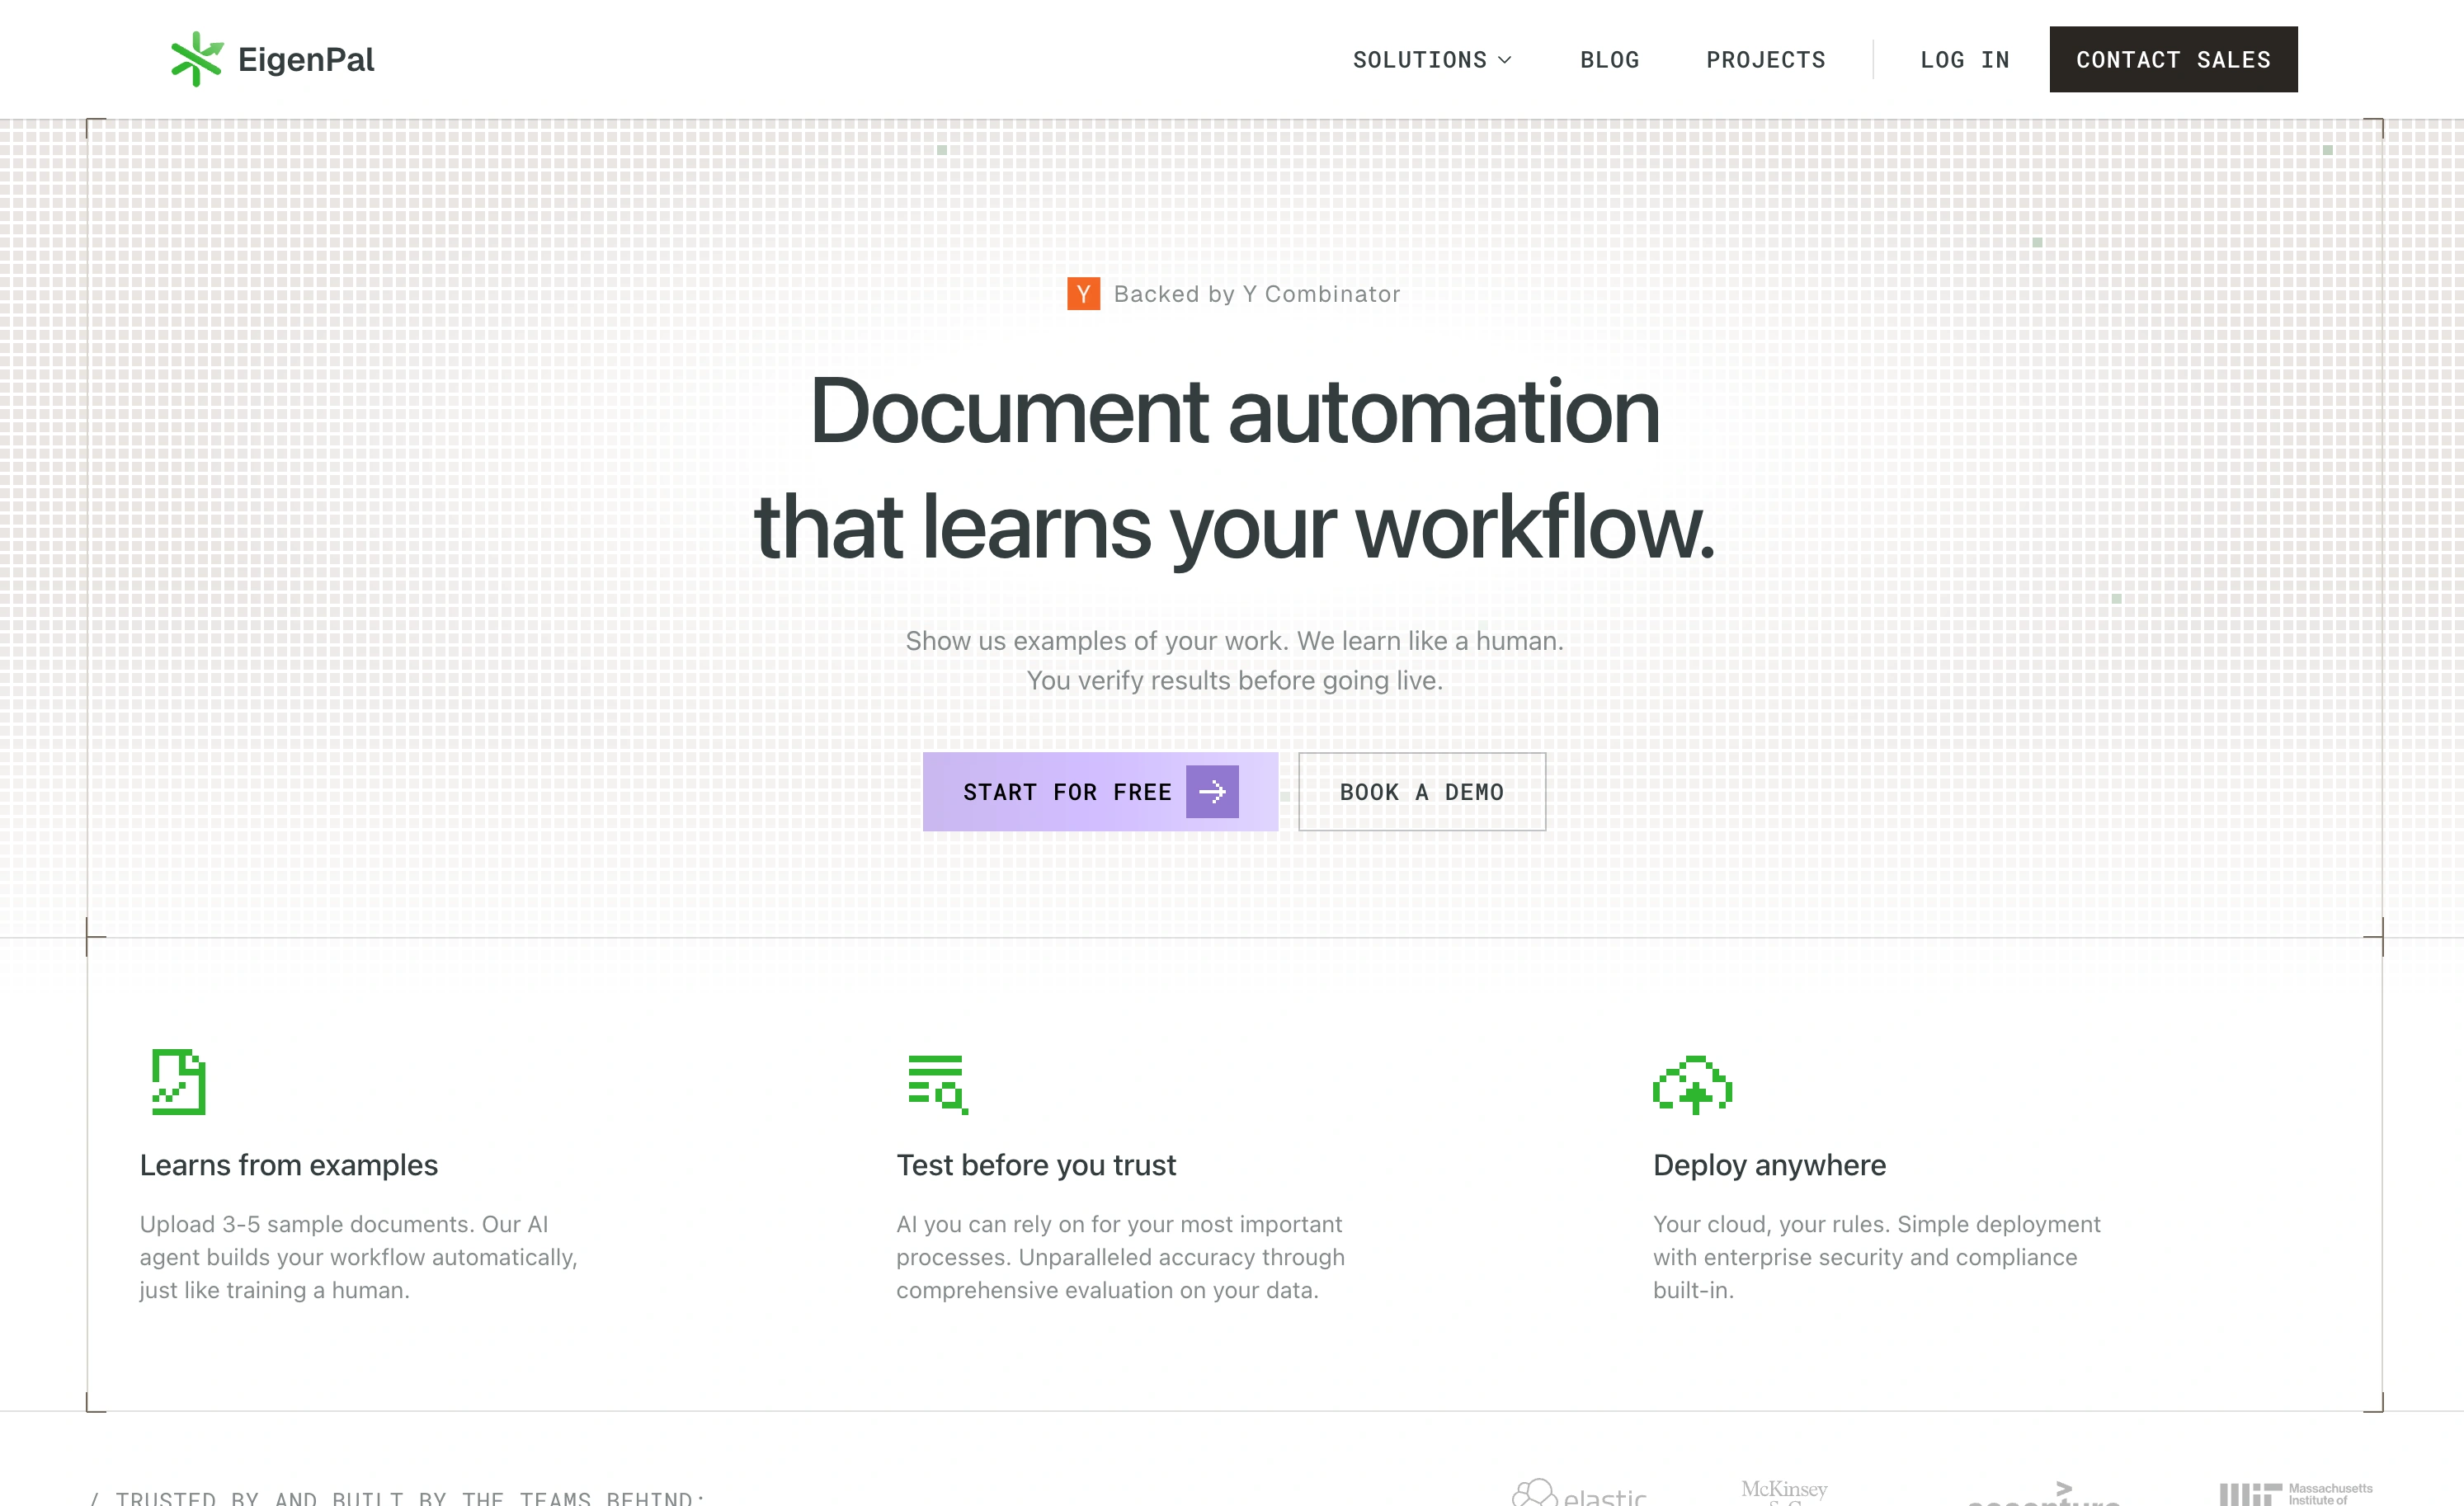Click the cloud upload icon above Deploy anywhere

(x=1692, y=1084)
